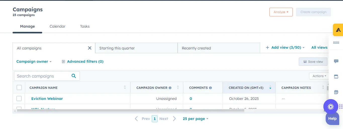Open the 25 per page dropdown
This screenshot has width=343, height=129.
[195, 119]
